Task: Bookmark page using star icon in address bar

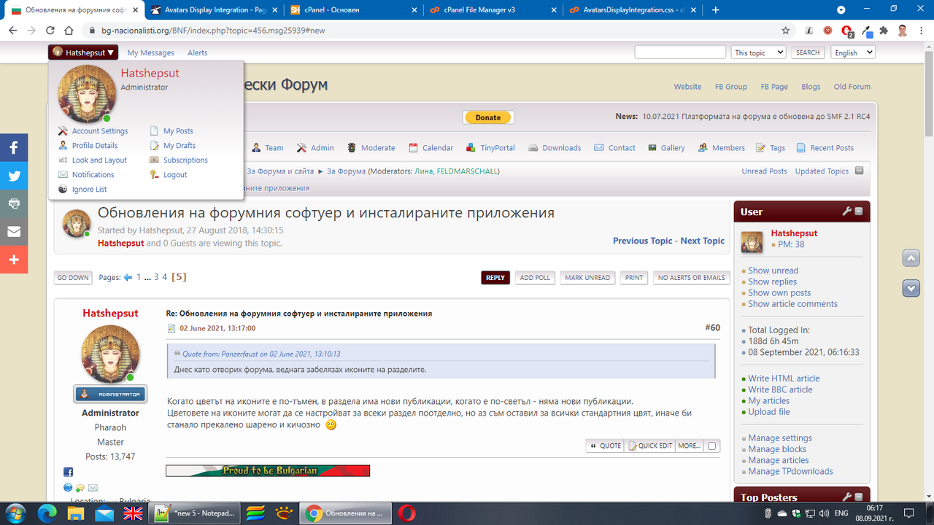Action: click(786, 31)
